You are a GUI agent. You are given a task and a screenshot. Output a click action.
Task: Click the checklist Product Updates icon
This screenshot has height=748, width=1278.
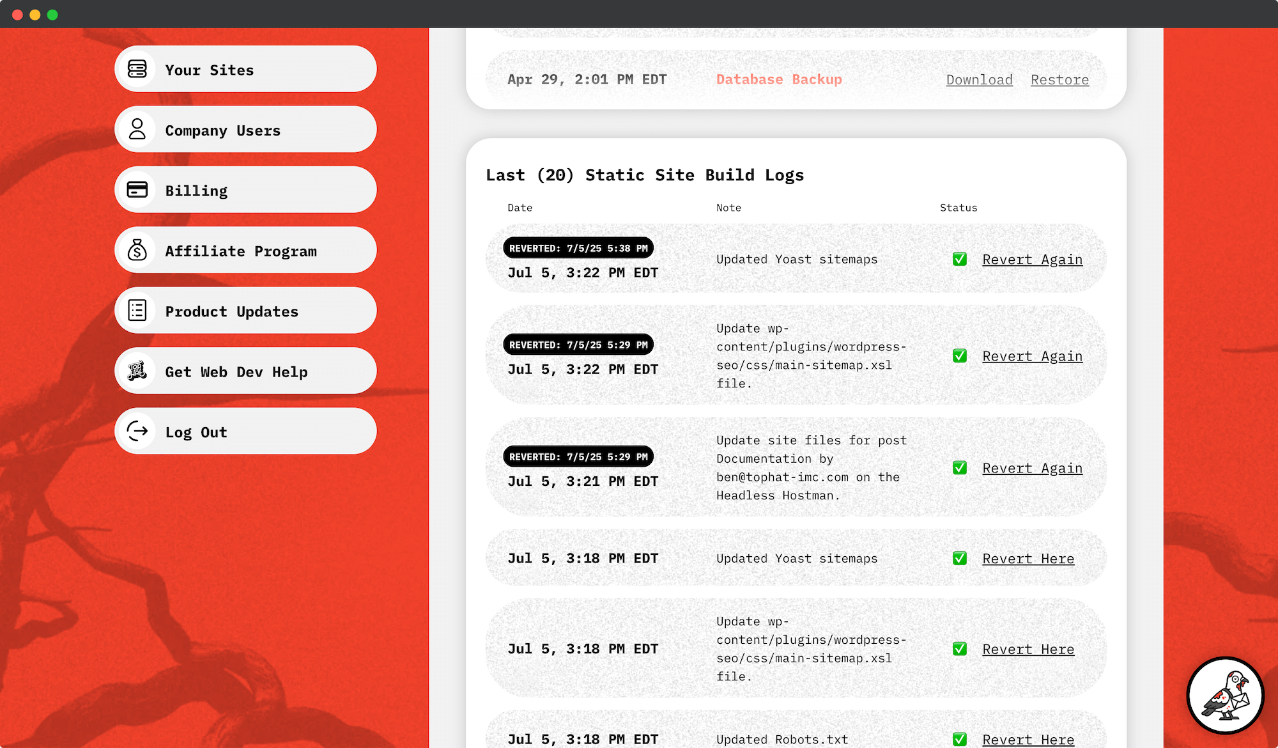point(137,311)
